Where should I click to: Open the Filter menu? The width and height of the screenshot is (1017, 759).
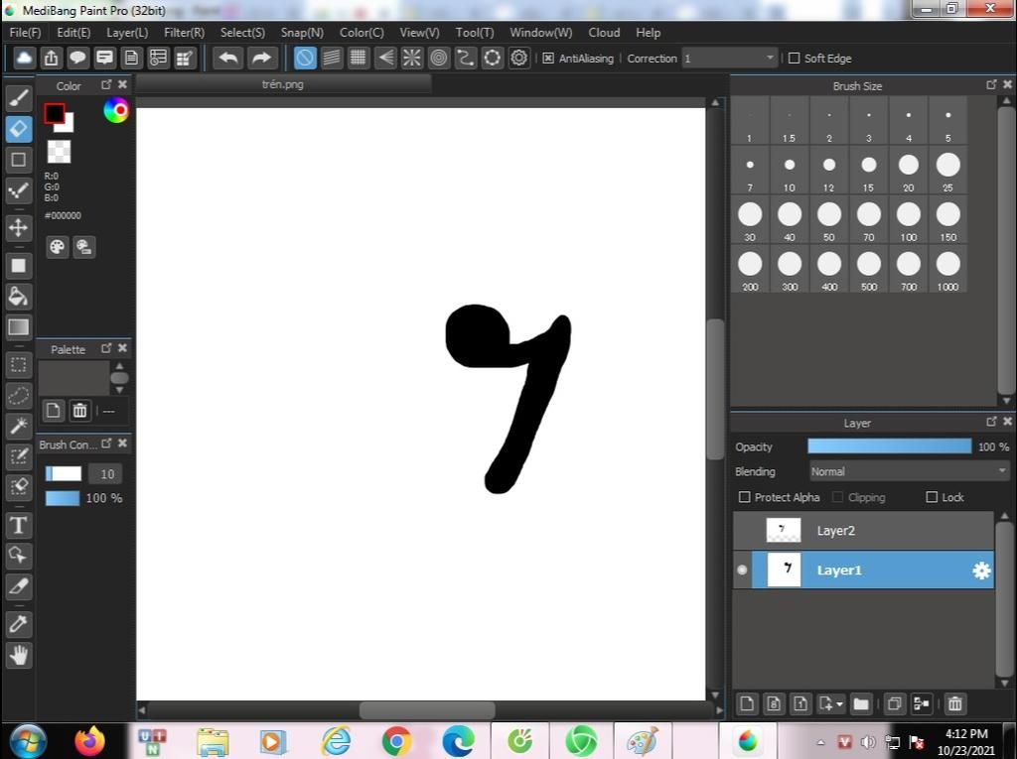(184, 33)
